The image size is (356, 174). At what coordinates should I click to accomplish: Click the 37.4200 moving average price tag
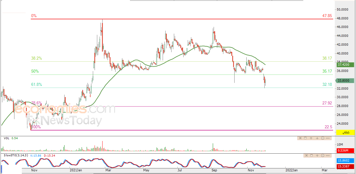[x=345, y=65]
